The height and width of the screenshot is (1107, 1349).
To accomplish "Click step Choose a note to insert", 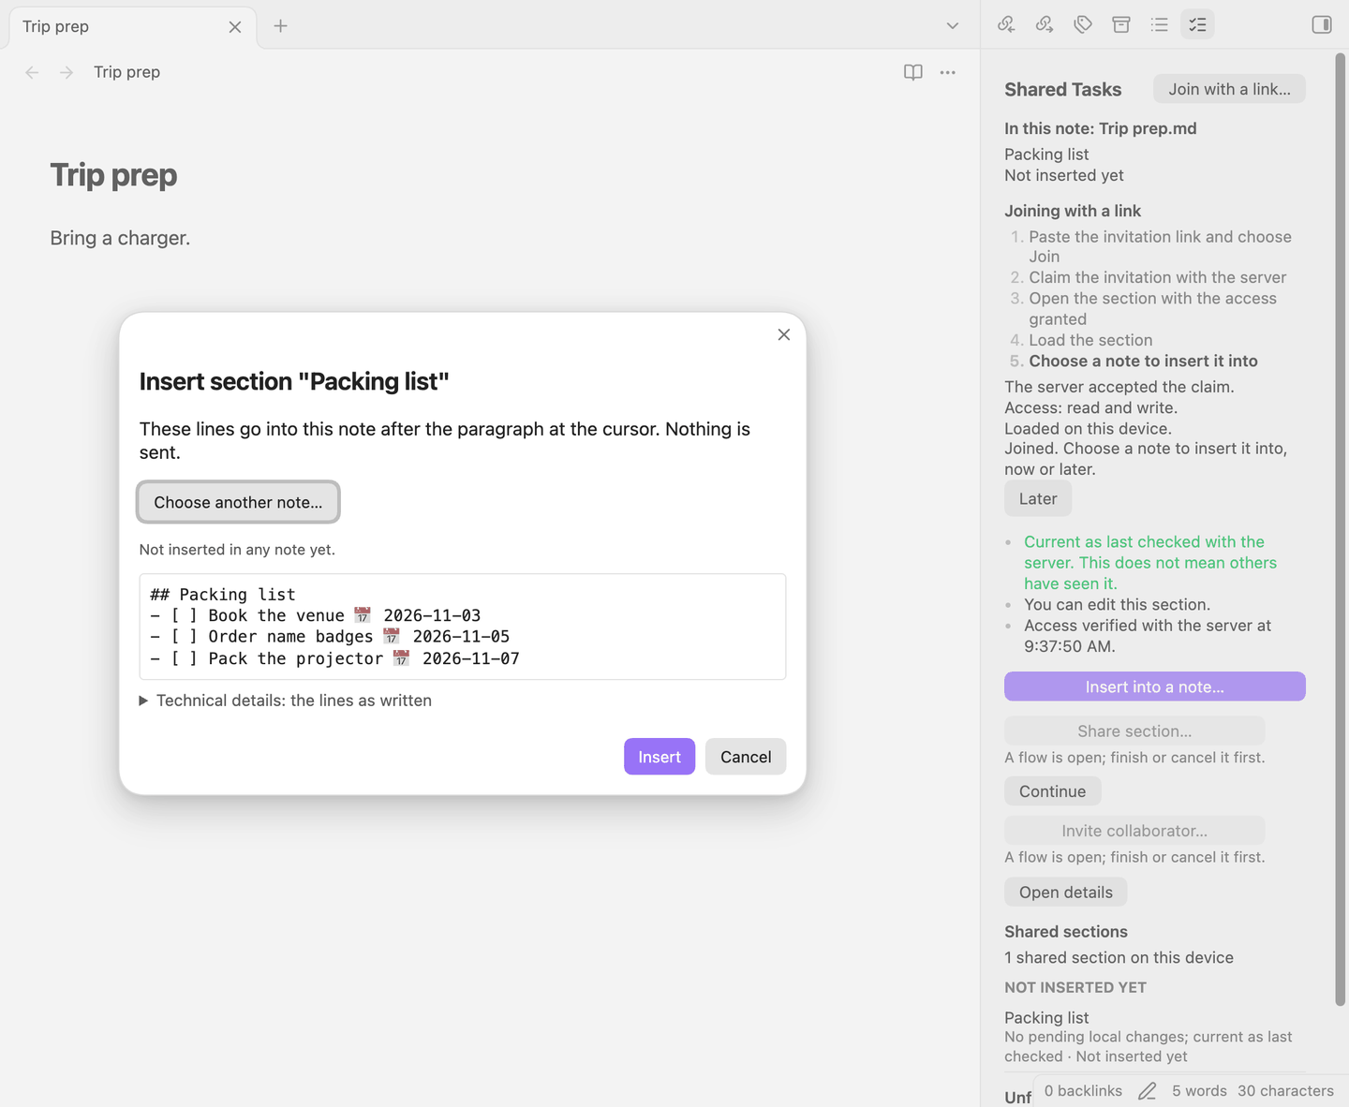I will [1143, 362].
